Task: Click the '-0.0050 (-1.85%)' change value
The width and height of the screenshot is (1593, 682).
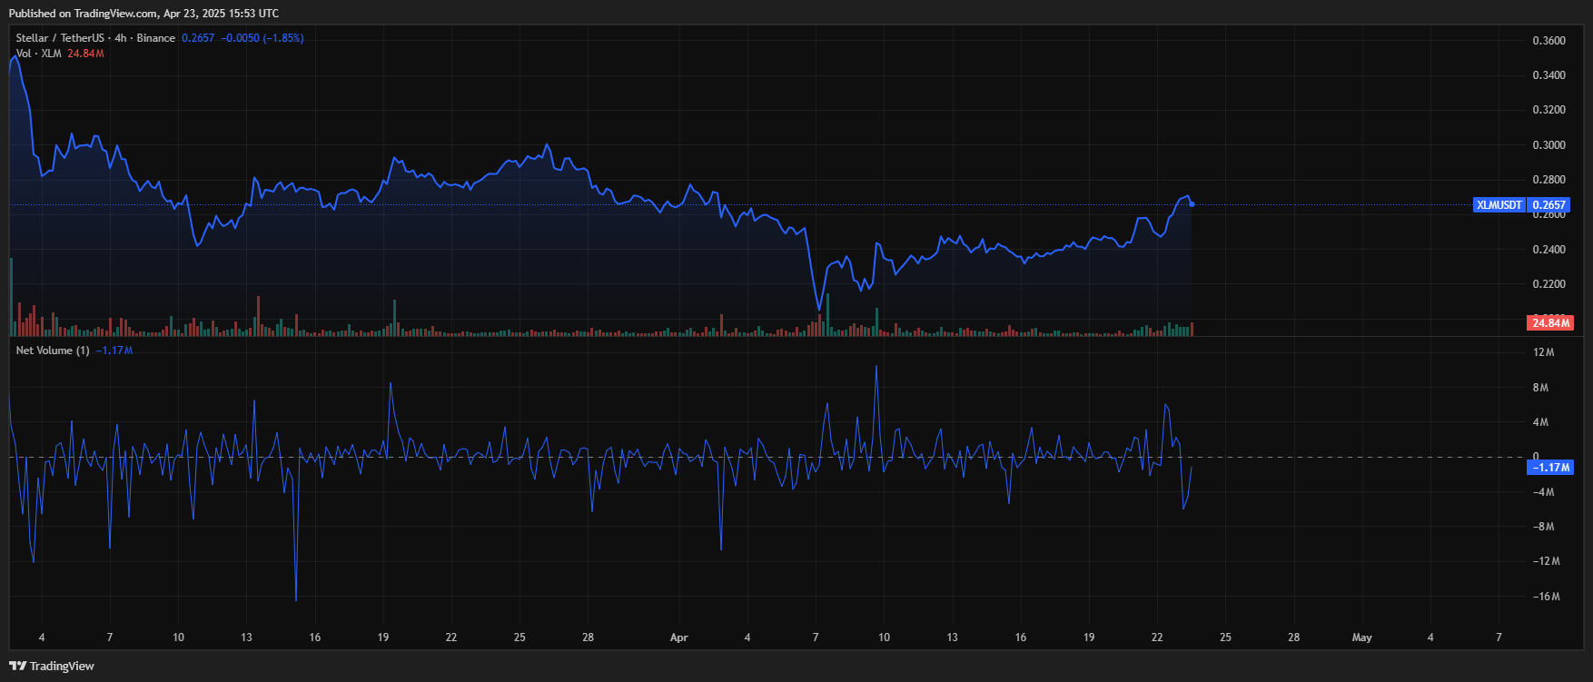Action: coord(263,38)
